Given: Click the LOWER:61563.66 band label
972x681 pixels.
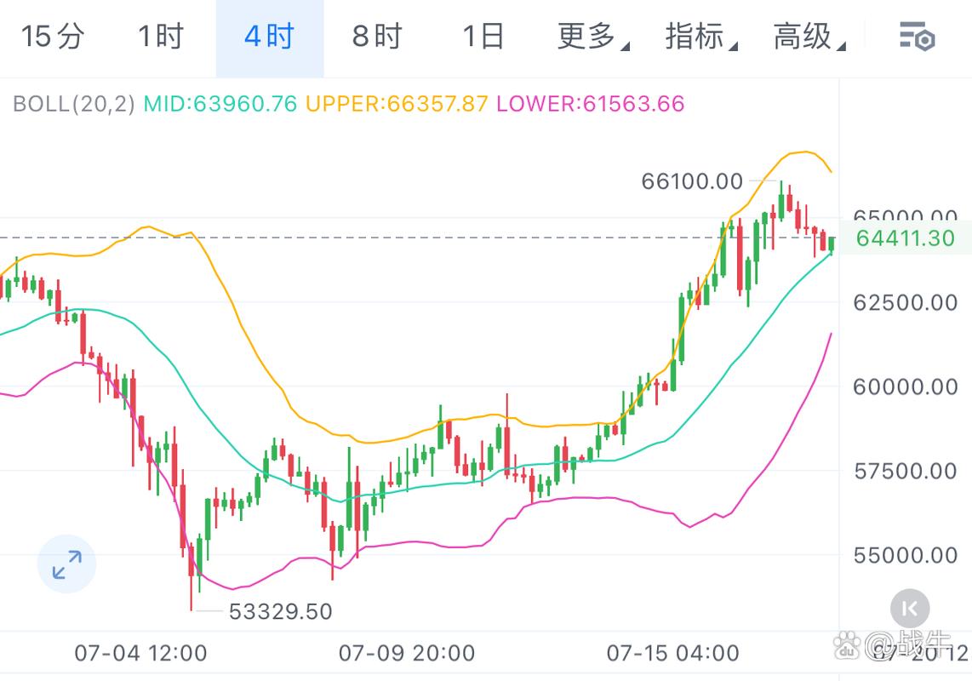Looking at the screenshot, I should (591, 104).
